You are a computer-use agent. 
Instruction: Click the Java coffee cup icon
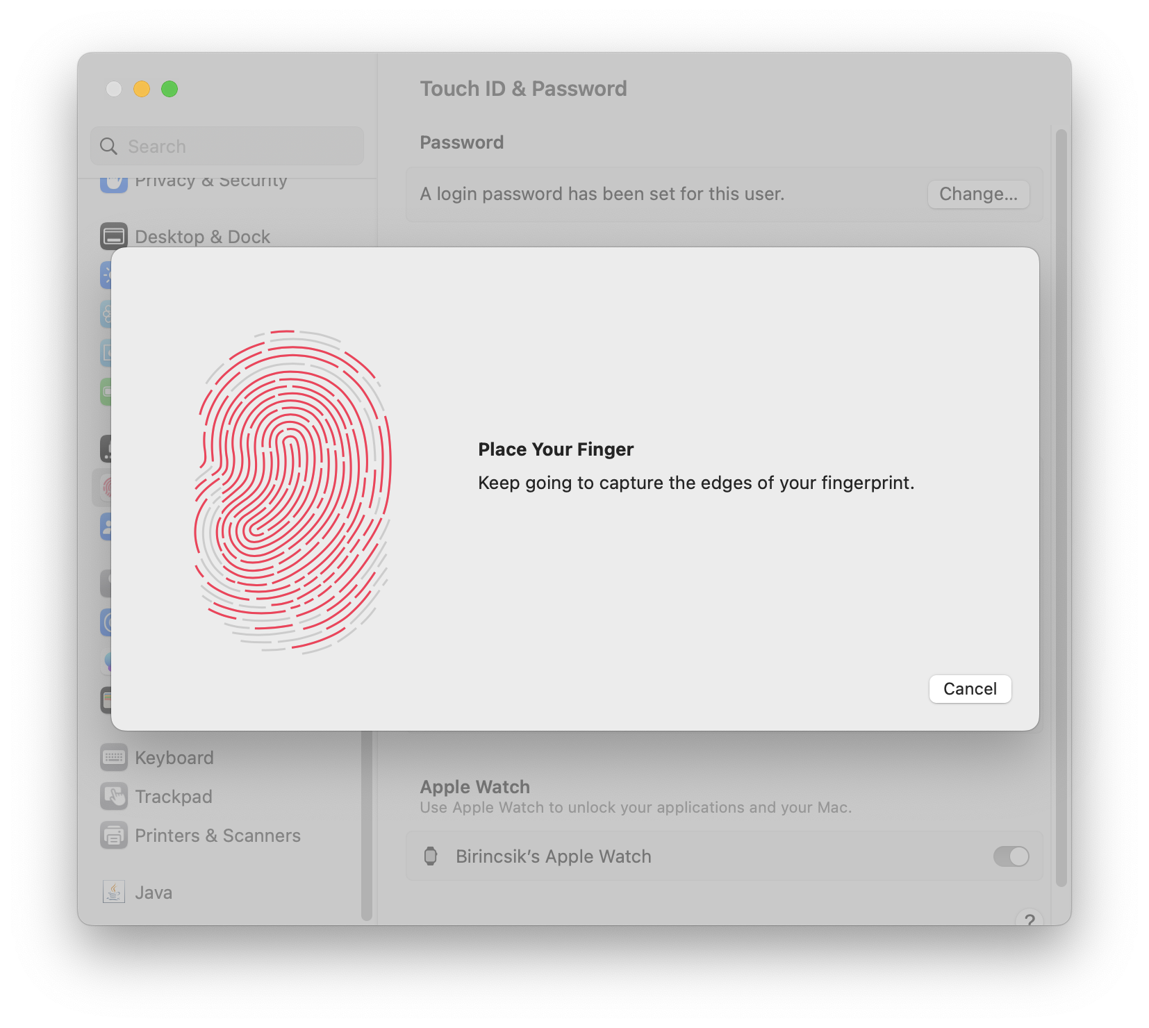click(x=114, y=892)
